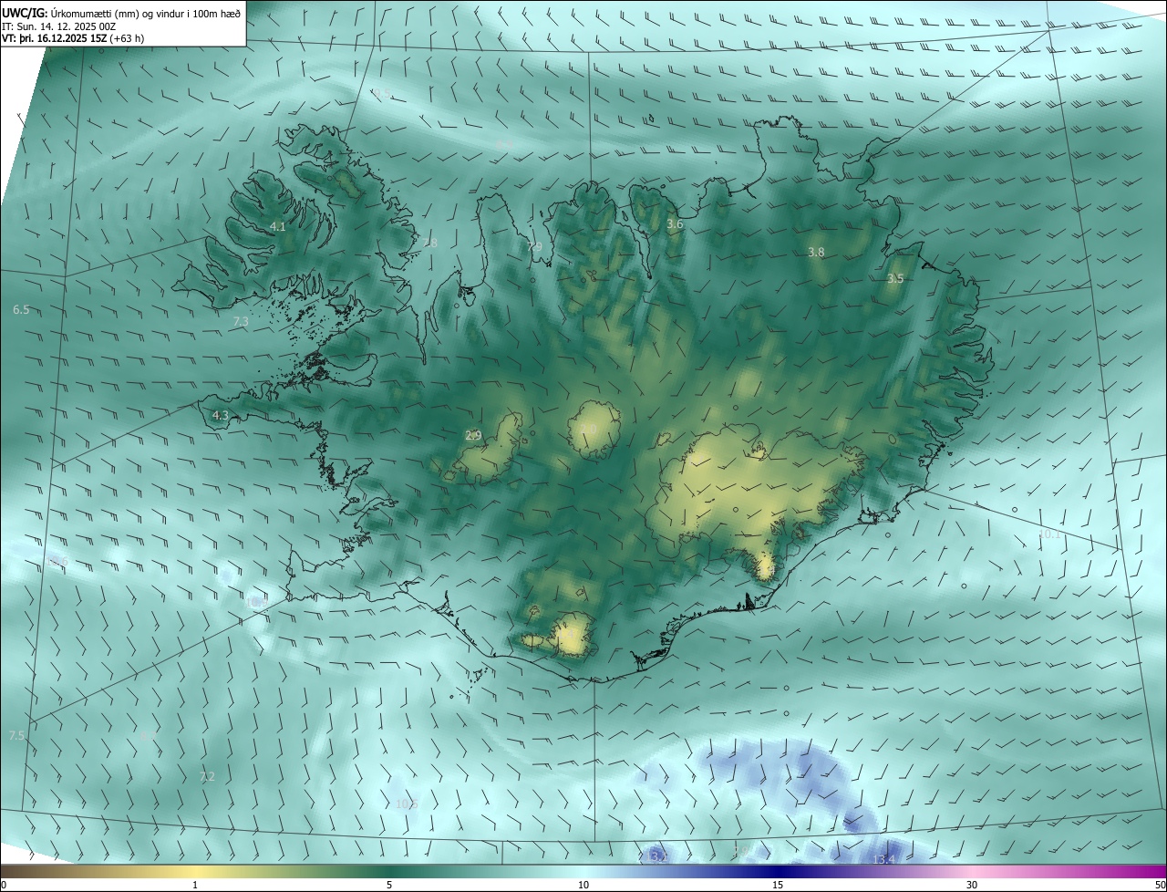1167x892 pixels.
Task: Click the '0' tick label on the colour scale
Action: (x=4, y=886)
